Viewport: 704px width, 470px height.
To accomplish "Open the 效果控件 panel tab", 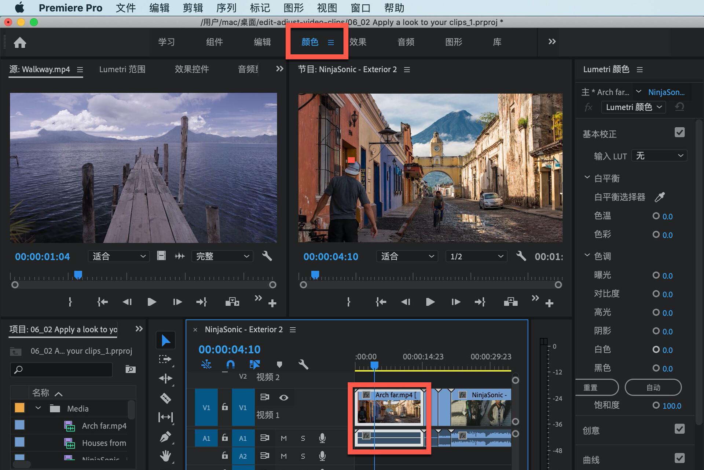I will pyautogui.click(x=192, y=69).
